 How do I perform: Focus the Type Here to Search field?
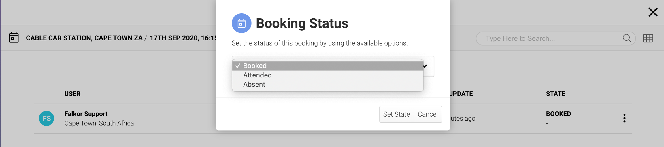tap(550, 38)
